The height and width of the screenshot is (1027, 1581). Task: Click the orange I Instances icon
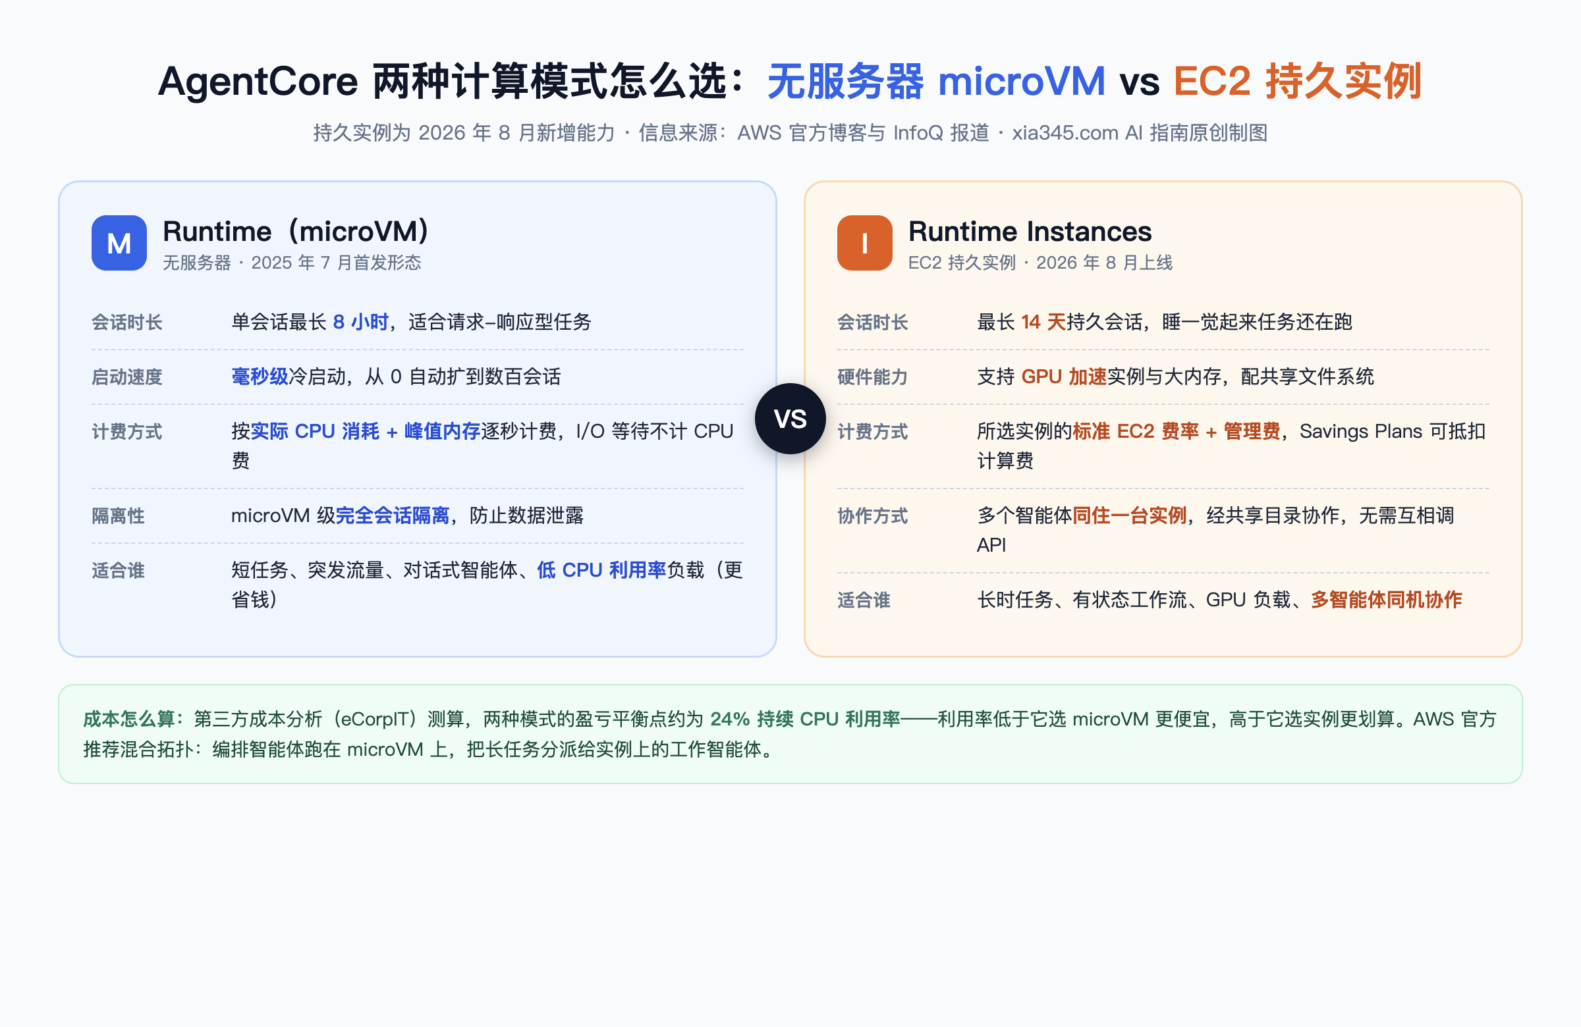pos(864,243)
